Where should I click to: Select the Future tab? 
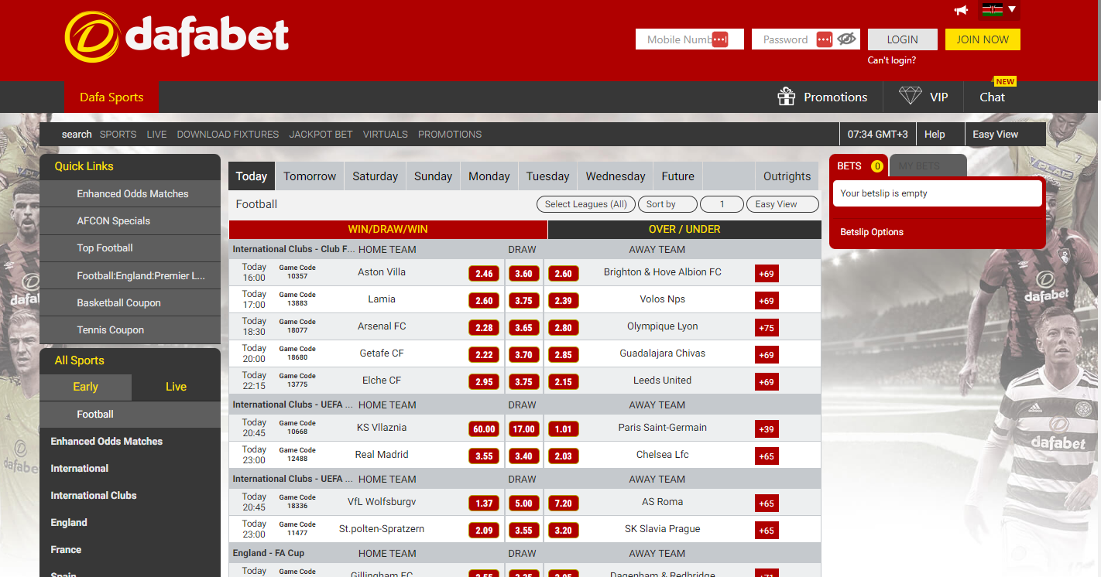tap(677, 176)
